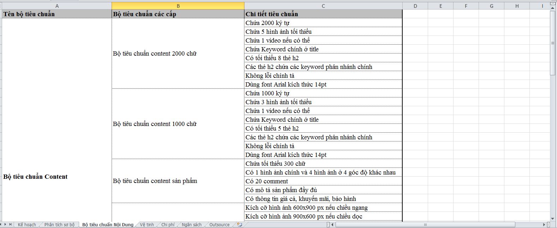This screenshot has height=228, width=557.
Task: Switch to the Chi phí sheet tab
Action: click(168, 224)
